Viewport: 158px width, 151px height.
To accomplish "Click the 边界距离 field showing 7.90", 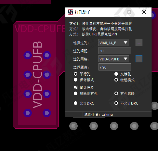I will tap(115, 67).
